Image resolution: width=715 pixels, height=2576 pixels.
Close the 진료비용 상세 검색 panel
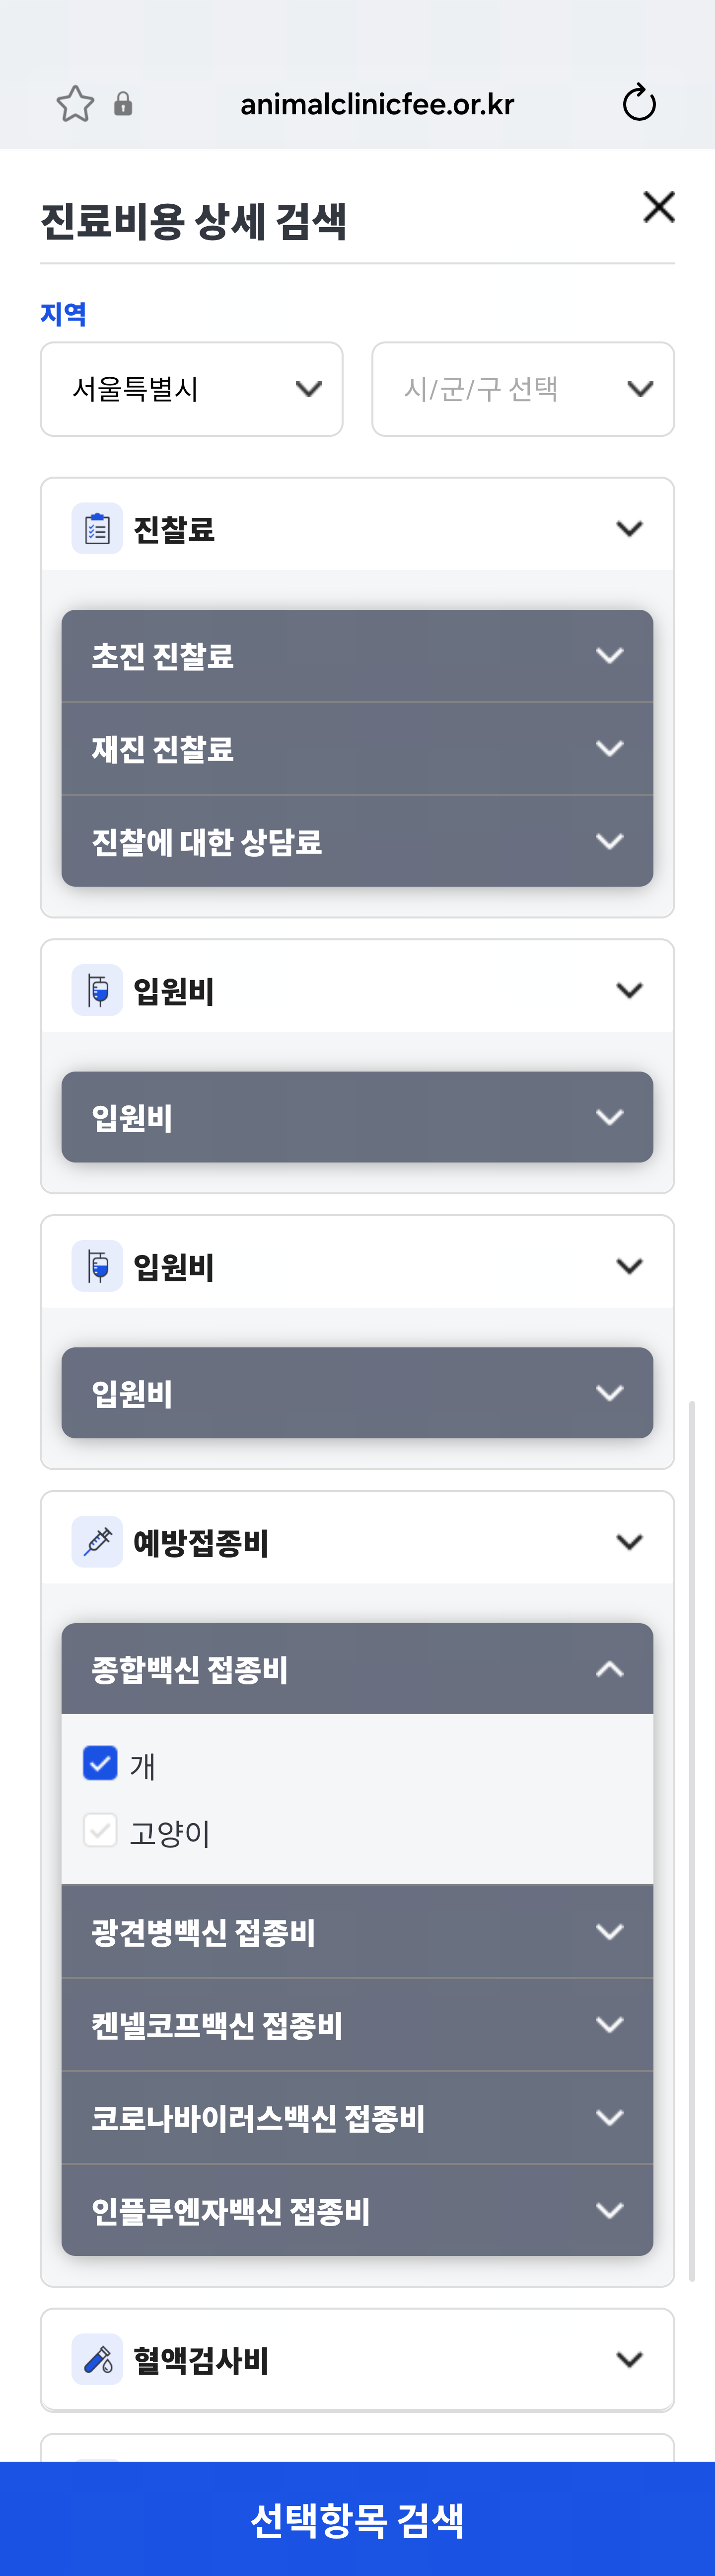point(659,207)
